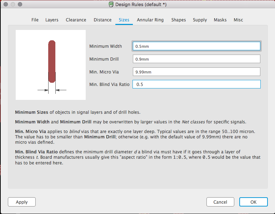Click the italic 'Net classes' text

[x=193, y=122]
